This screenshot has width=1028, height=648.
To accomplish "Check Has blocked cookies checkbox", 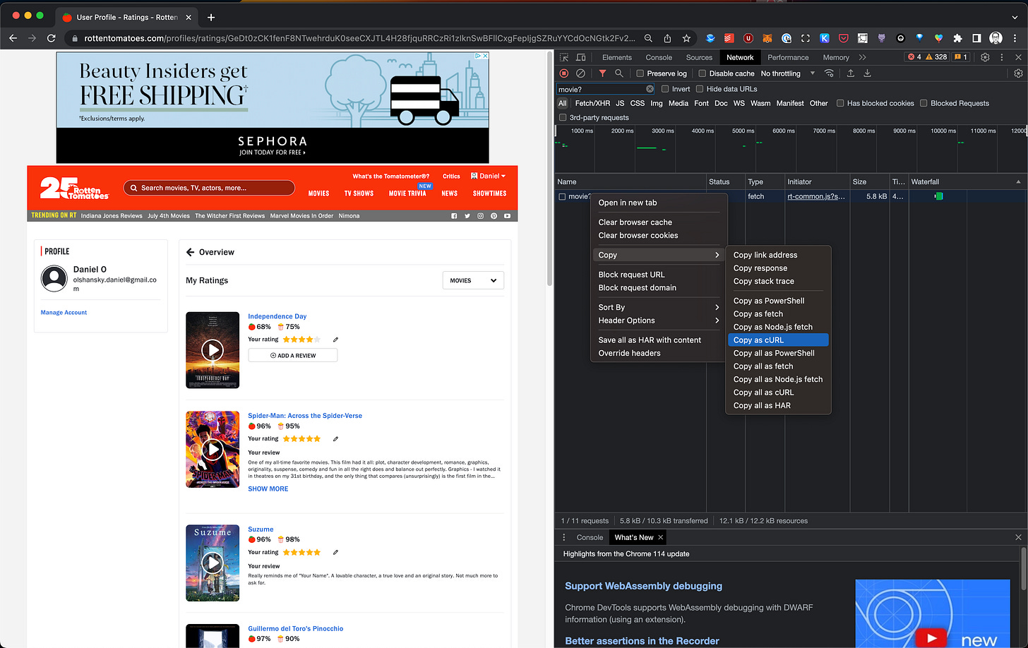I will (x=840, y=103).
